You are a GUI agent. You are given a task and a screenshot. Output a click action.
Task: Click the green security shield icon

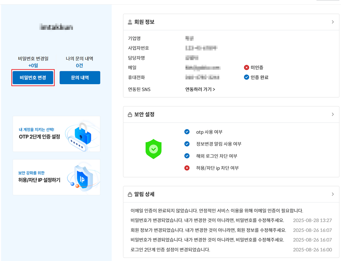coord(153,149)
